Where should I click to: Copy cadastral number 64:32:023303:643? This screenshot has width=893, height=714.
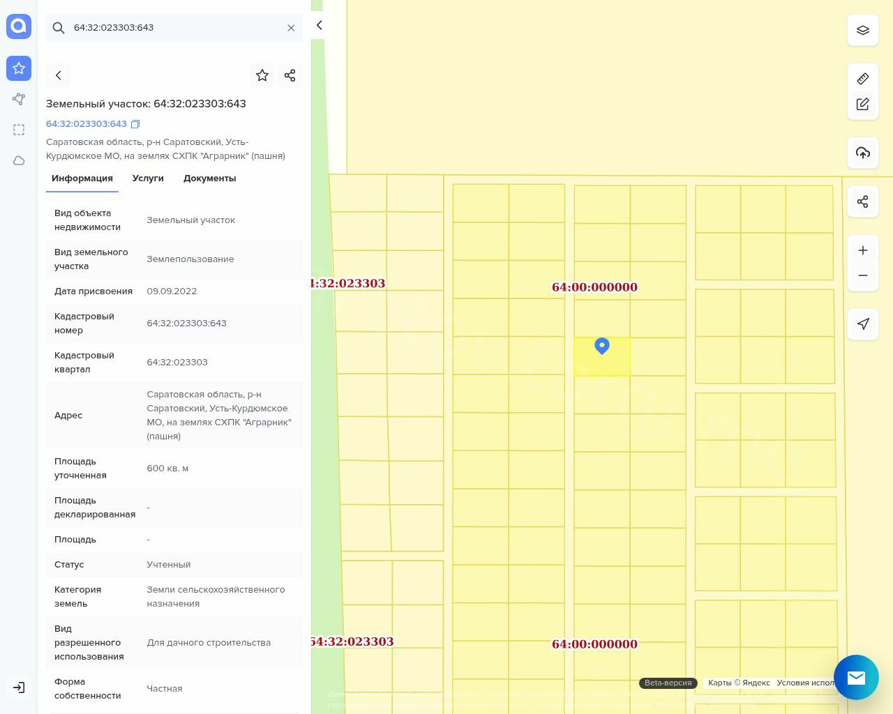(136, 124)
